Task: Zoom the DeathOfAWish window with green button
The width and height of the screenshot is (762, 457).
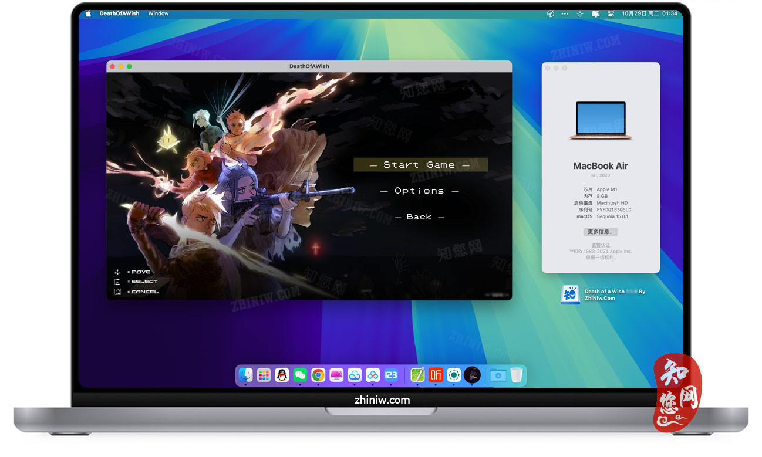Action: pyautogui.click(x=129, y=66)
